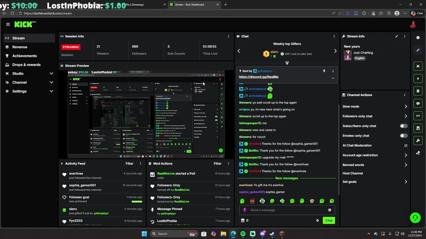This screenshot has height=239, width=426.
Task: Expand the pinned message chevron
Action: click(x=333, y=78)
